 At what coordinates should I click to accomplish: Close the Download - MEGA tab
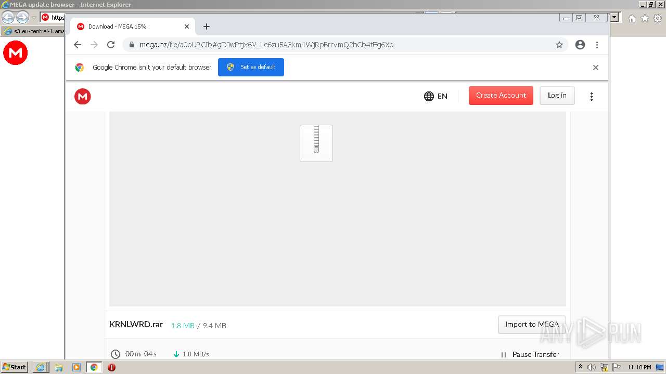coord(187,26)
